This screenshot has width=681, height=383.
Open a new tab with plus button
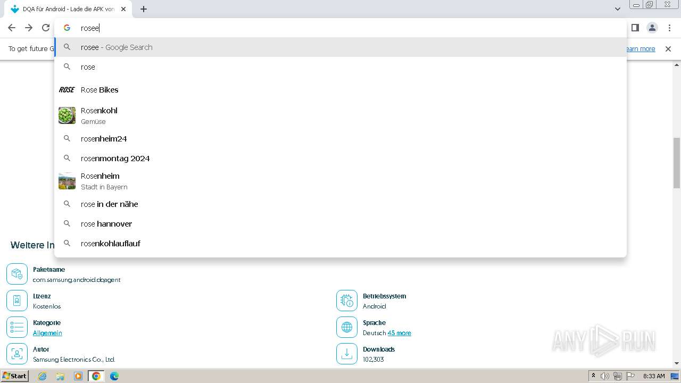tap(144, 9)
